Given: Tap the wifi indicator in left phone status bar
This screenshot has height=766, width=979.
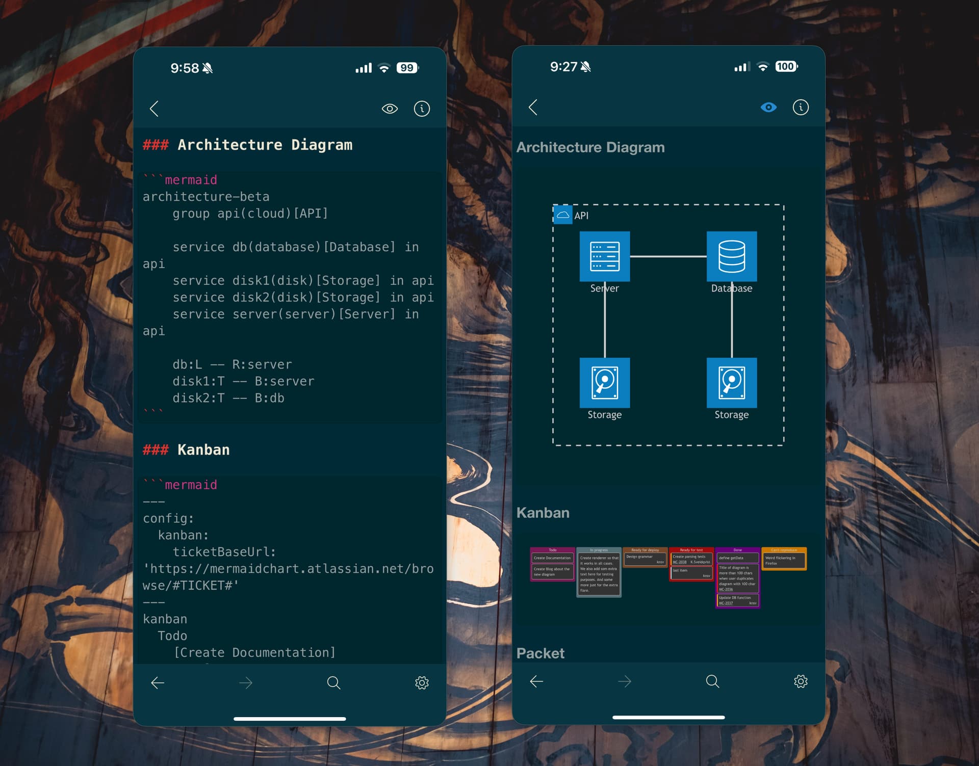Looking at the screenshot, I should click(384, 68).
